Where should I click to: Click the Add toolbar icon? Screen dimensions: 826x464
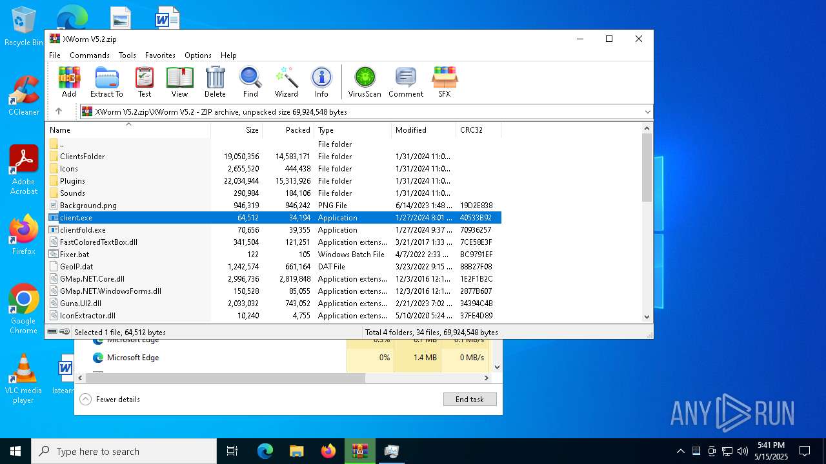pyautogui.click(x=69, y=82)
